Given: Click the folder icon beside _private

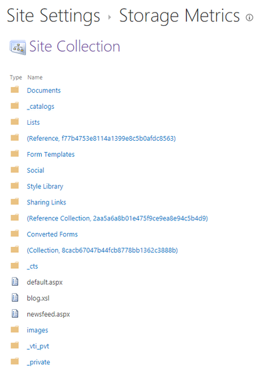Looking at the screenshot, I should [x=15, y=361].
